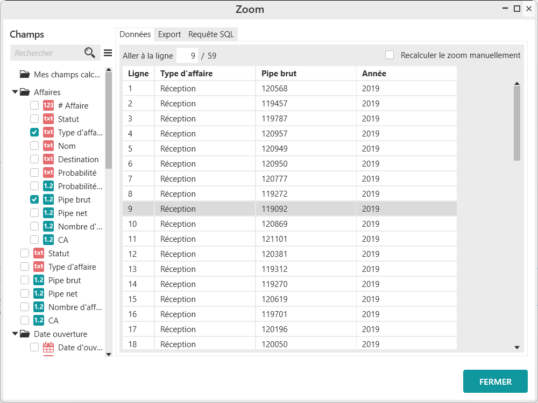Collapse the Date ouverture tree node

(15, 334)
